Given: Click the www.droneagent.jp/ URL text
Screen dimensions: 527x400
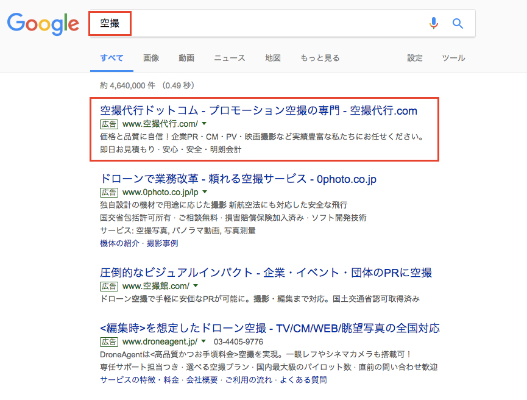Looking at the screenshot, I should (x=160, y=341).
